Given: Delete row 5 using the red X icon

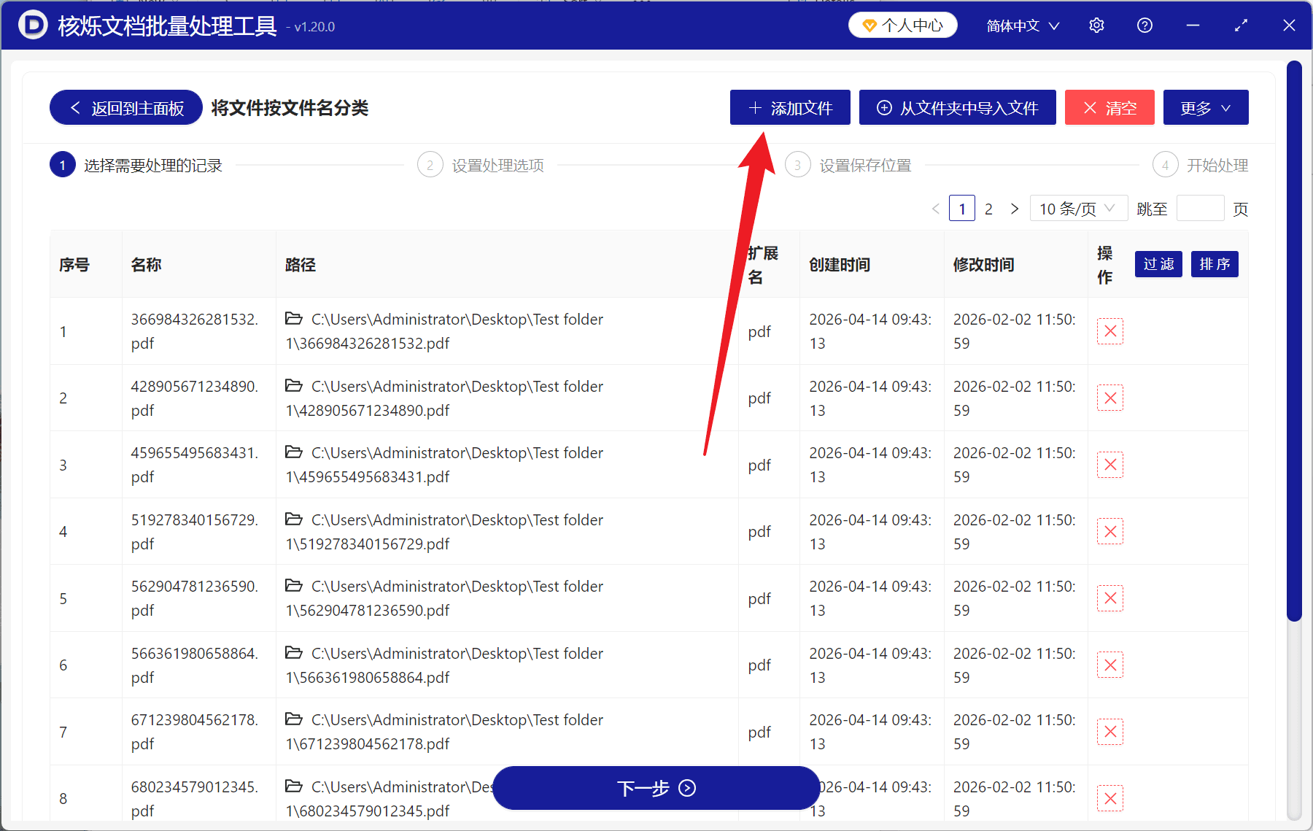Looking at the screenshot, I should tap(1109, 598).
